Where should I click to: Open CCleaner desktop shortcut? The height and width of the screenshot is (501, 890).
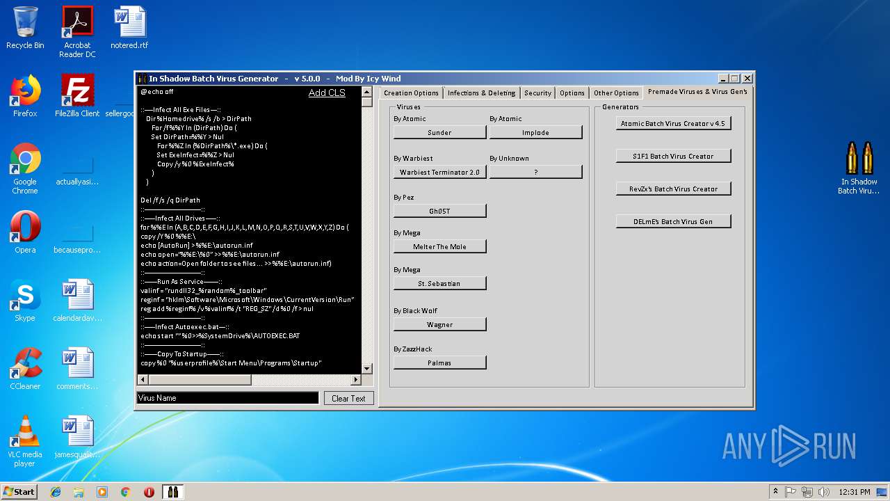[x=25, y=369]
